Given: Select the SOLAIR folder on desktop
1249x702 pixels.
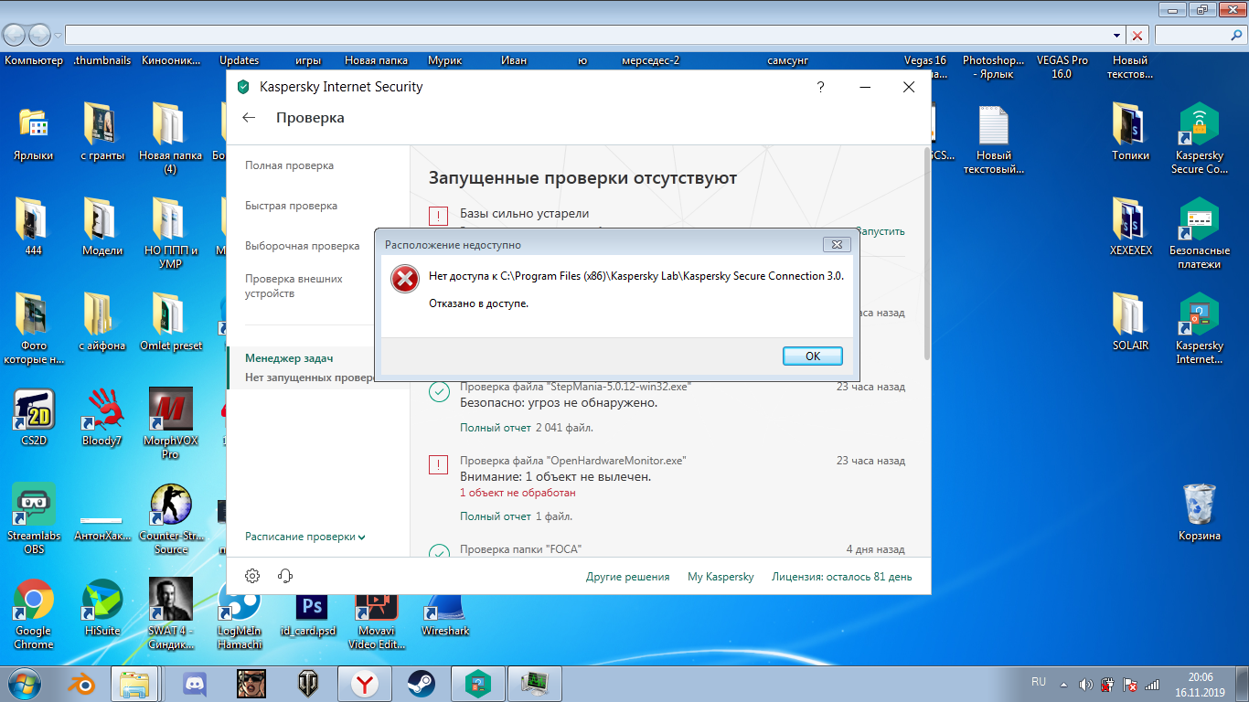Looking at the screenshot, I should (1131, 323).
